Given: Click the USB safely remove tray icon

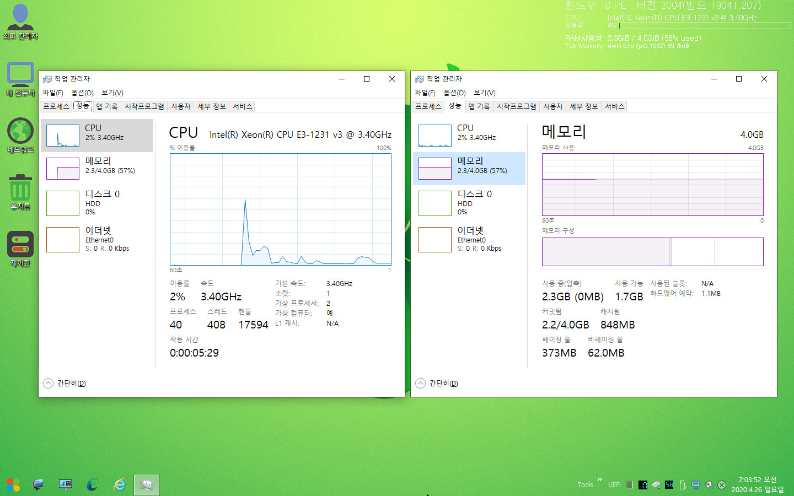Looking at the screenshot, I should click(683, 485).
